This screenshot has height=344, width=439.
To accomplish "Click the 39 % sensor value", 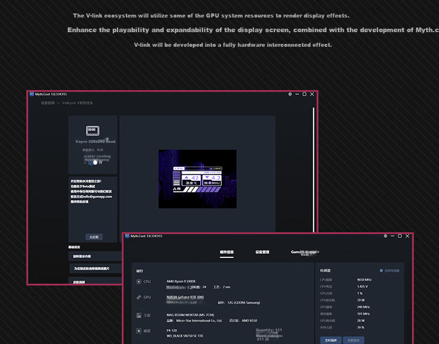I will (361, 327).
